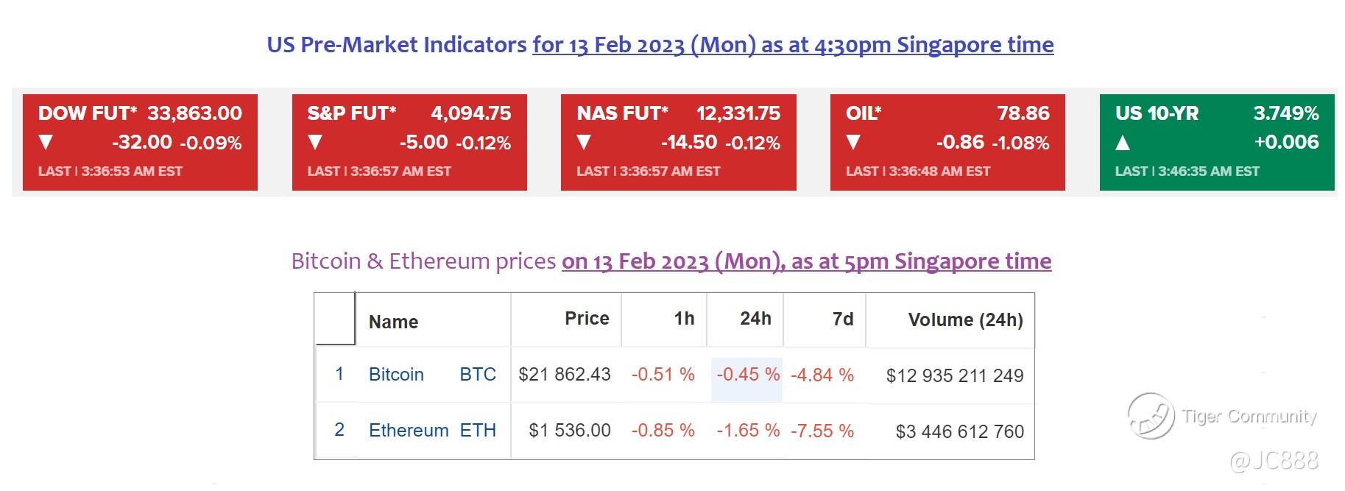Click the highlighted Bitcoin 24h -0.45 % cell
The image size is (1345, 491).
747,375
